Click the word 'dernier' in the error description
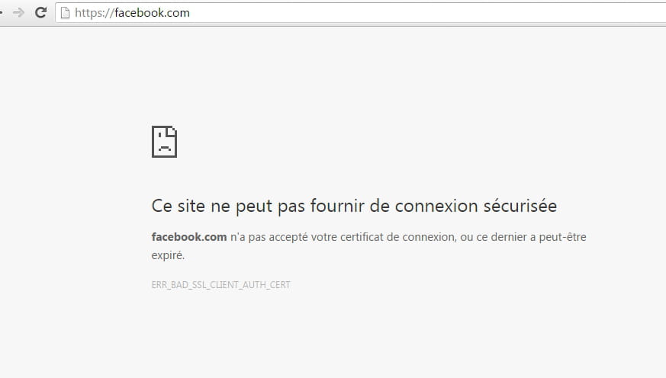The image size is (666, 378). pyautogui.click(x=508, y=237)
